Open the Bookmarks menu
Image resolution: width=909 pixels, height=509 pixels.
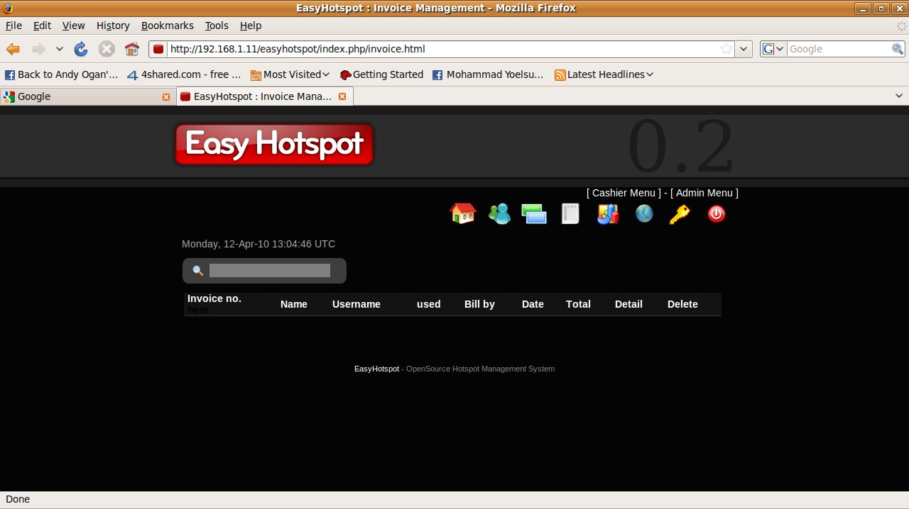(x=167, y=26)
